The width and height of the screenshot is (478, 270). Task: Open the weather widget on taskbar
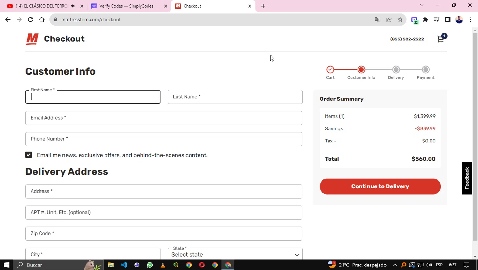click(x=357, y=265)
